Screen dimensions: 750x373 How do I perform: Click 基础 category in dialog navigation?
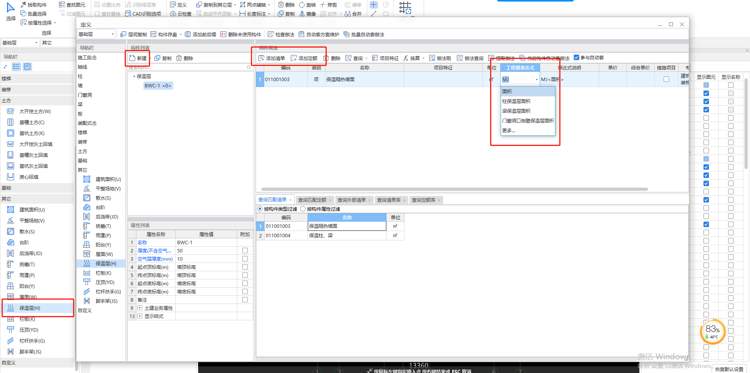pos(82,160)
